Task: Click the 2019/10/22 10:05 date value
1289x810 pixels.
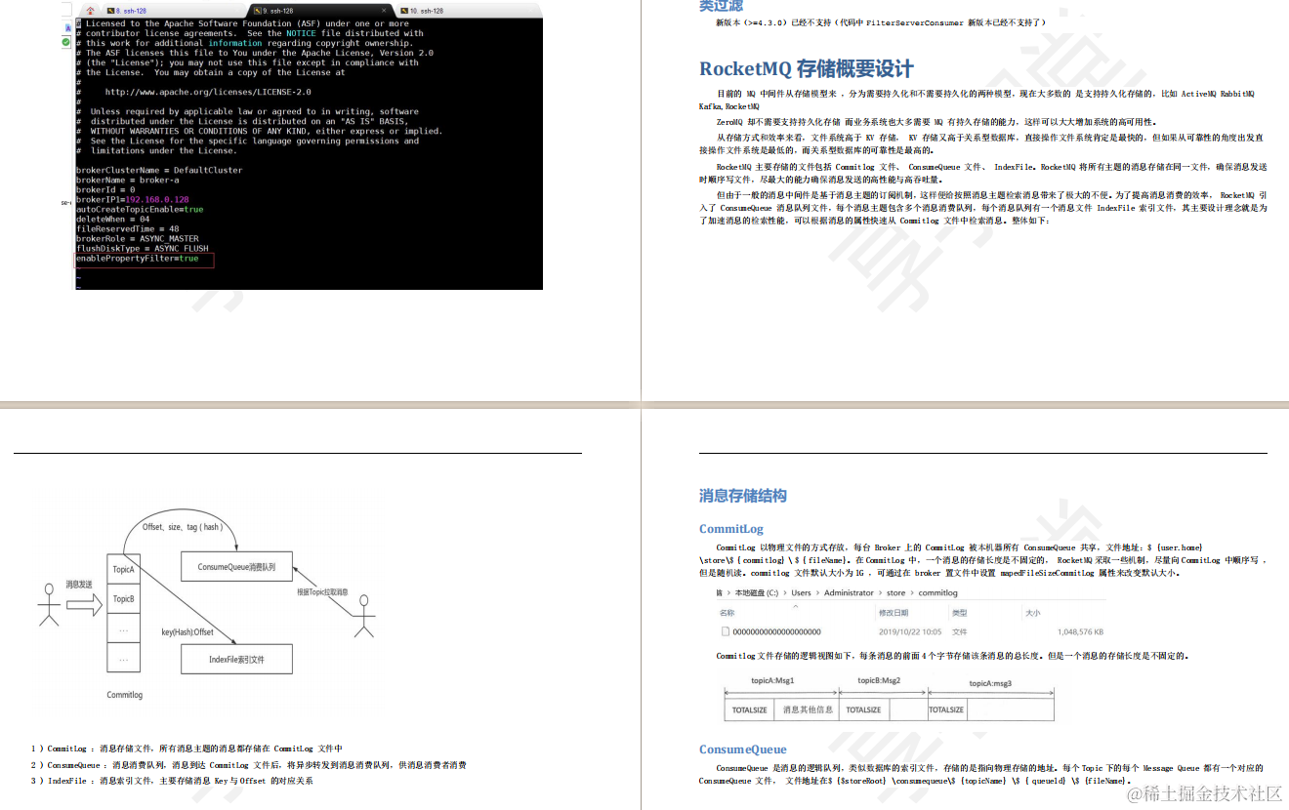Action: pos(910,631)
